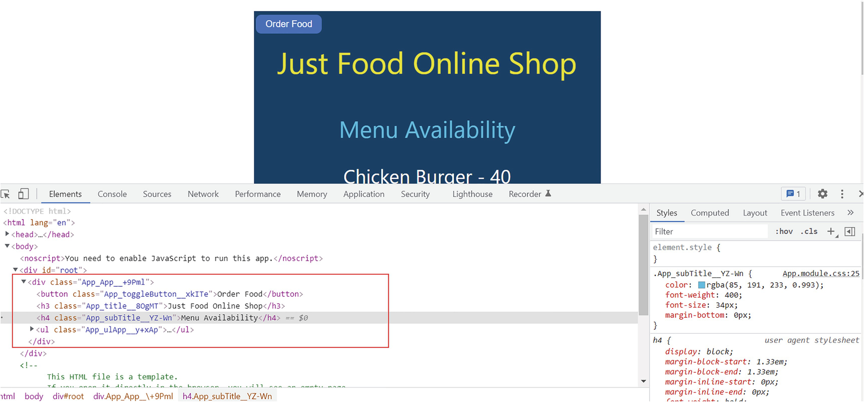Click the Elements panel scroll up arrow

coord(644,209)
